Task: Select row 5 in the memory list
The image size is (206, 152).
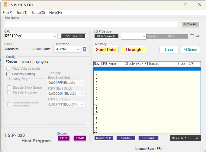Action: (147, 82)
